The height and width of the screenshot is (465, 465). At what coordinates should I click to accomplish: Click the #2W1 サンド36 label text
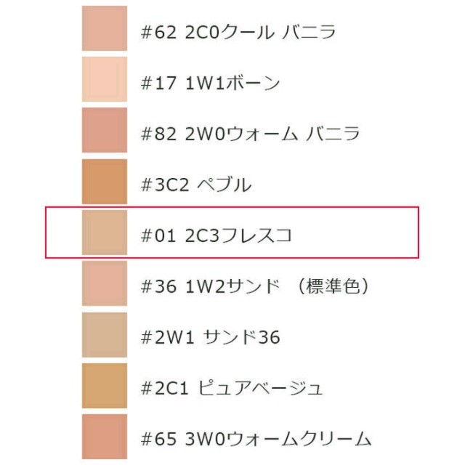(210, 338)
